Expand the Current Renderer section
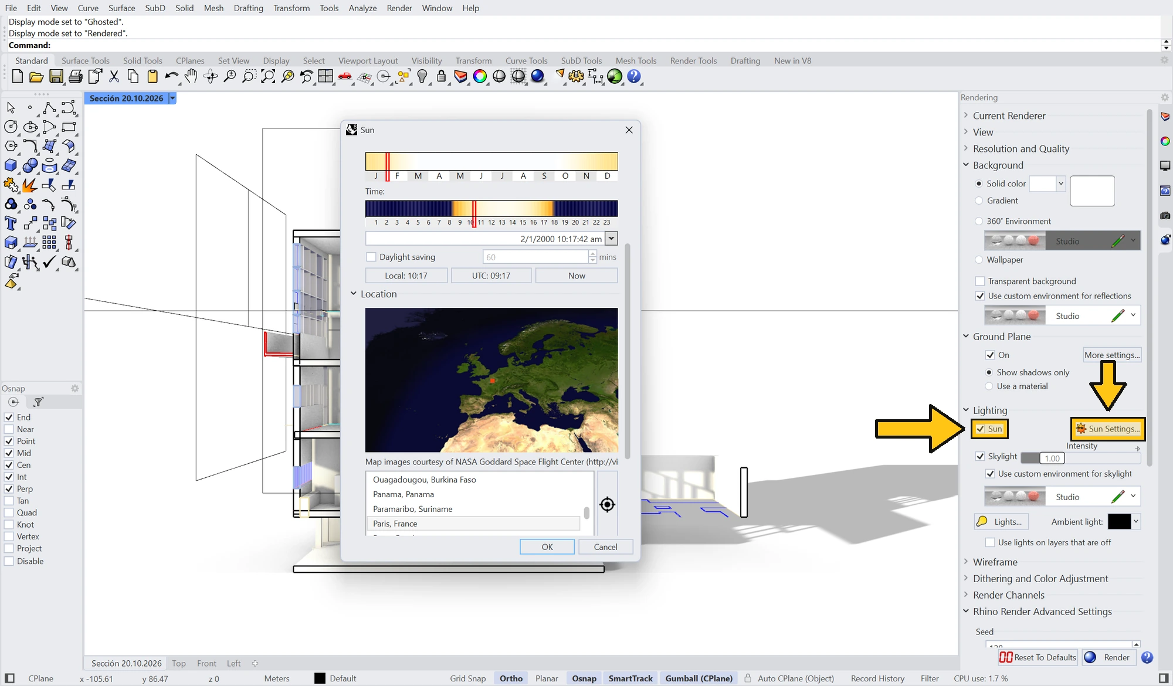This screenshot has width=1173, height=686. 966,116
